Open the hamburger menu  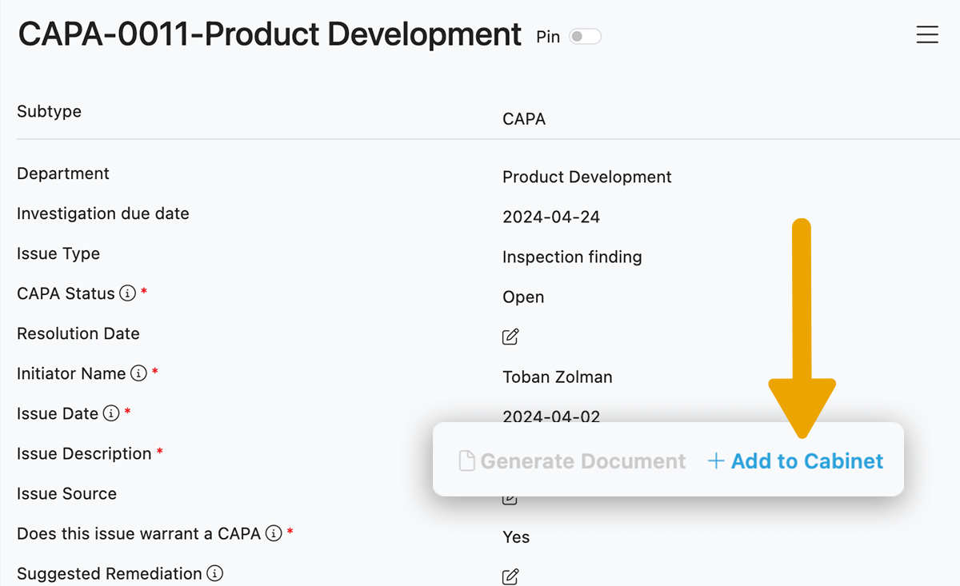click(x=926, y=35)
